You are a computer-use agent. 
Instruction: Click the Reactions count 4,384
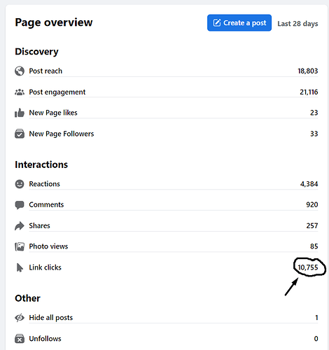(x=309, y=184)
